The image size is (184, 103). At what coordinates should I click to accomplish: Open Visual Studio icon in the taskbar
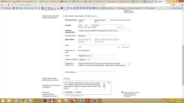click(x=73, y=101)
